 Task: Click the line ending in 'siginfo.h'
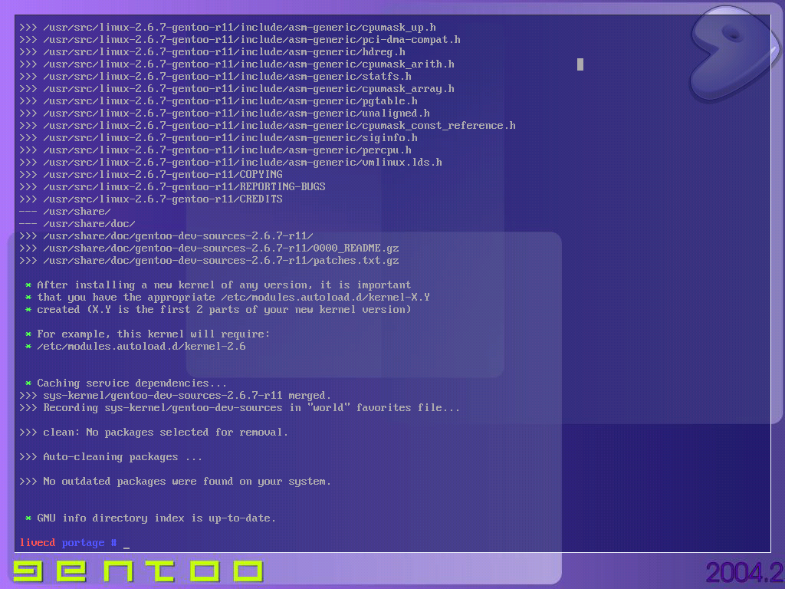[218, 138]
